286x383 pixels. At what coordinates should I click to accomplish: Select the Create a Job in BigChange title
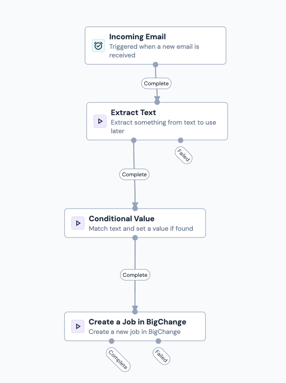coord(137,322)
